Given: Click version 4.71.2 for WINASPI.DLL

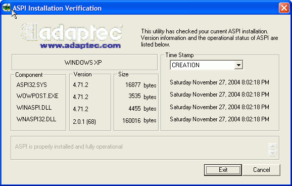Looking at the screenshot, I should coord(80,109).
